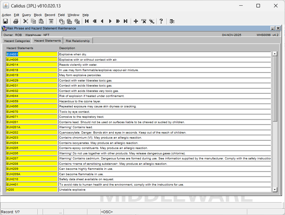Screen dimensions: 285x215
Task: Switch to the Risk Relationship tab
Action: tap(77, 41)
